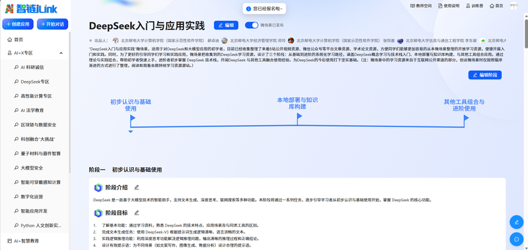Image resolution: width=528 pixels, height=250 pixels.
Task: Click the icon beside 智能可穿戴感知计算
Action: [16, 182]
